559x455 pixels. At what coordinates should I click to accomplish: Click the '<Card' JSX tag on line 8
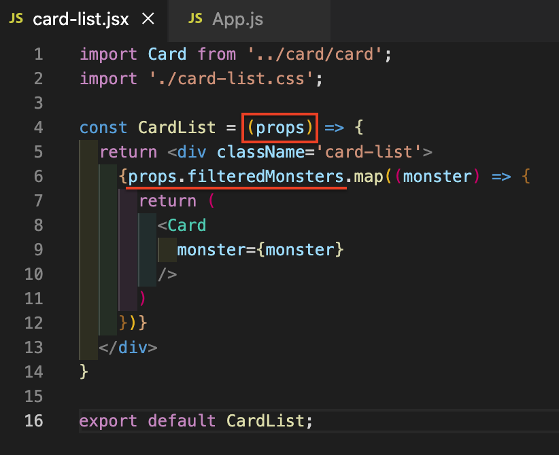click(x=182, y=225)
